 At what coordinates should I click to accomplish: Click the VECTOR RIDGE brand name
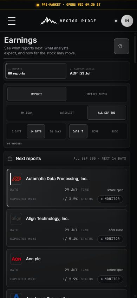click(78, 21)
